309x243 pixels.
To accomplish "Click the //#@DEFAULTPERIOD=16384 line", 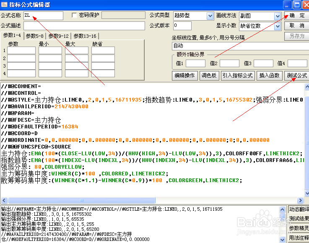I will [39, 127].
